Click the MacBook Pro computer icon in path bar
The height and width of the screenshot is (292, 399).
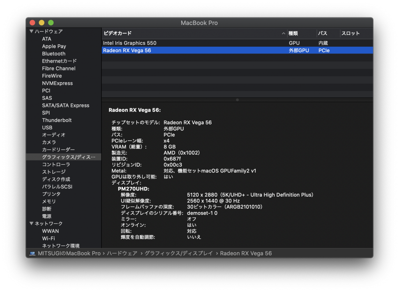(x=32, y=253)
